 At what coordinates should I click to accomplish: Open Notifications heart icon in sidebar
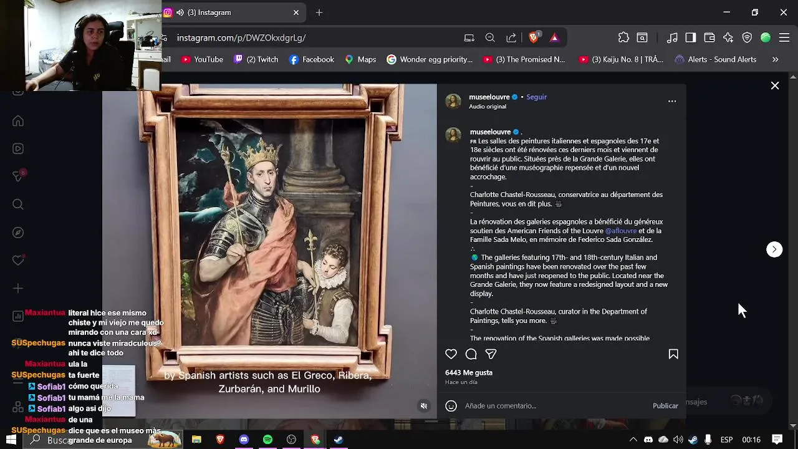point(18,260)
